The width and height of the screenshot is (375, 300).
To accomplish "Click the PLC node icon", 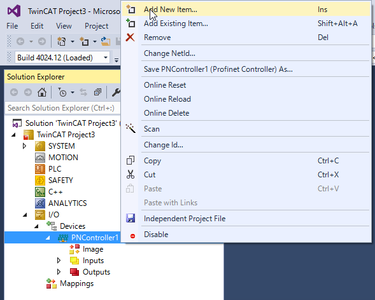I will (x=40, y=169).
